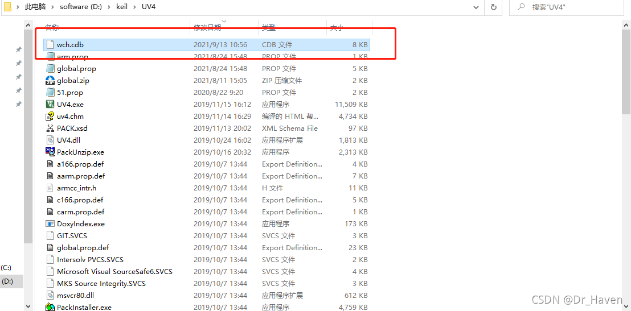Click the search magnifier icon

(x=521, y=7)
